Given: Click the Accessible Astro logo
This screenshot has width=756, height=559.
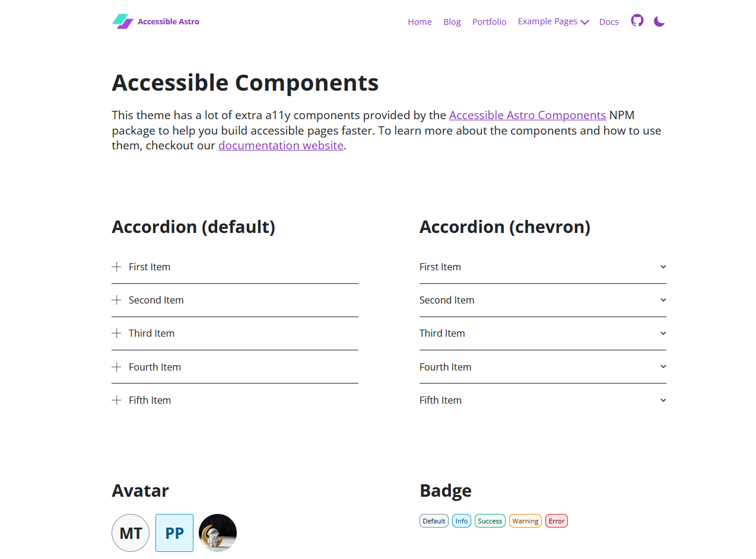Looking at the screenshot, I should point(155,21).
